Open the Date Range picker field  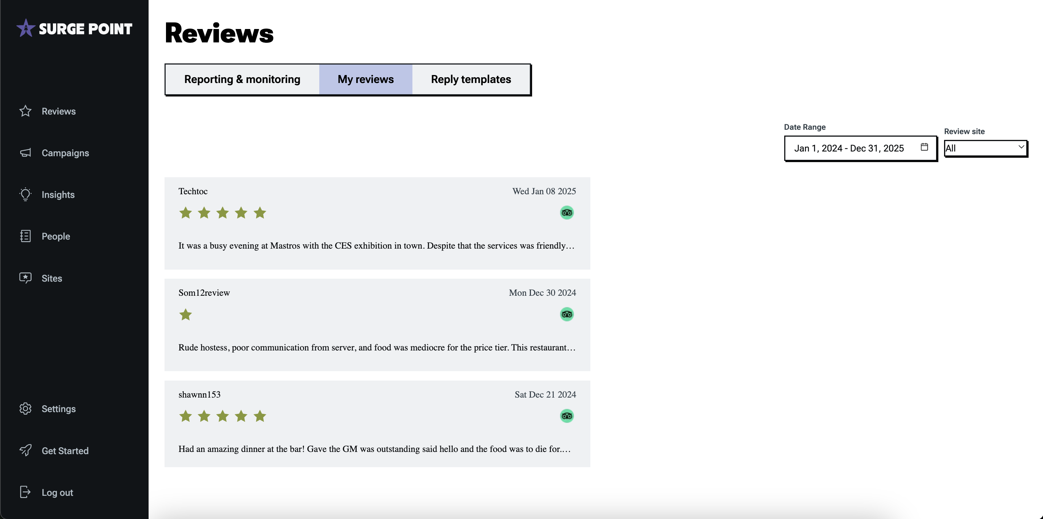[x=849, y=148]
